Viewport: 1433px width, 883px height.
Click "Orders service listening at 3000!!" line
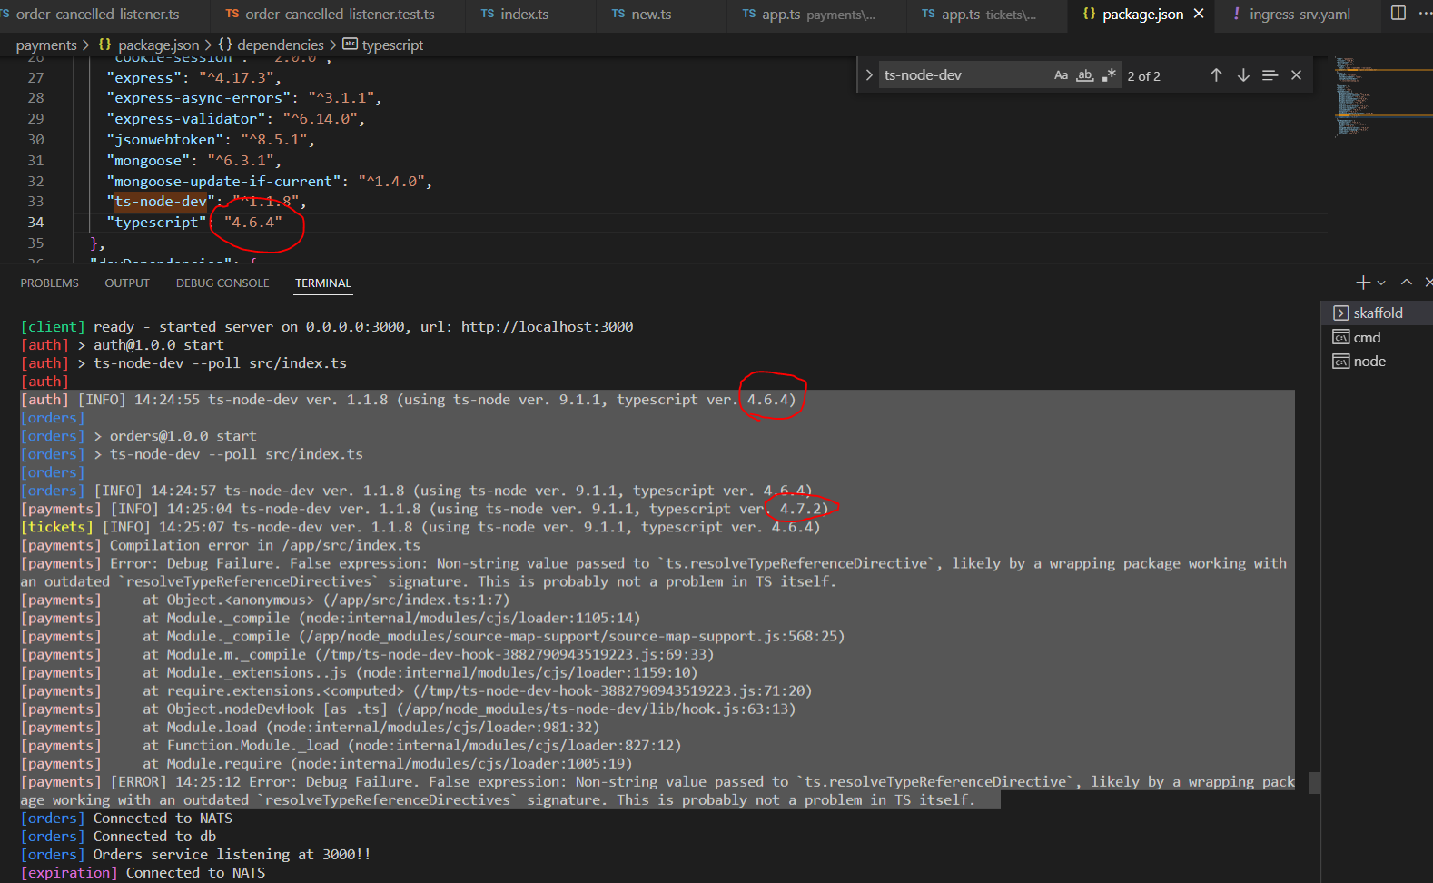coord(195,854)
